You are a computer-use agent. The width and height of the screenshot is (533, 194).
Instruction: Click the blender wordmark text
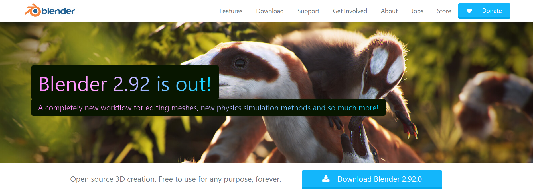pos(58,11)
